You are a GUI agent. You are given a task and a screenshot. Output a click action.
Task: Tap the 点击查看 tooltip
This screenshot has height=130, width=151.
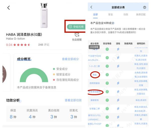click(94, 47)
